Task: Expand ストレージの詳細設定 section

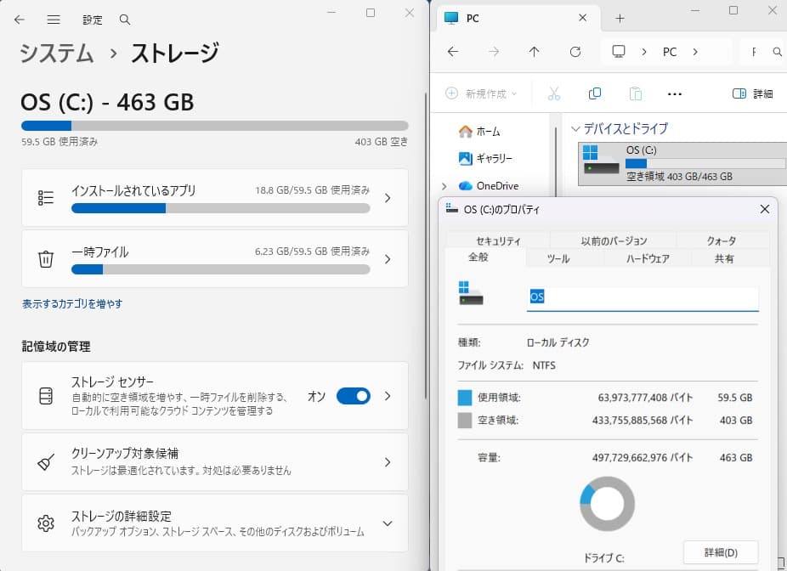Action: (388, 523)
